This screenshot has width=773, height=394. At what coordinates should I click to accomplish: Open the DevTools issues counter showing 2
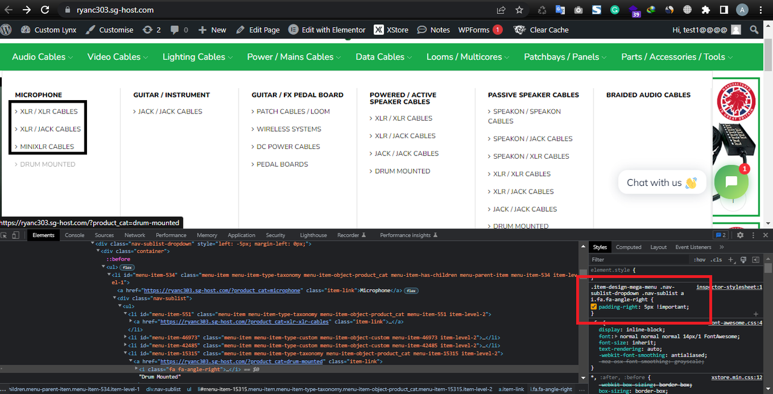(720, 235)
